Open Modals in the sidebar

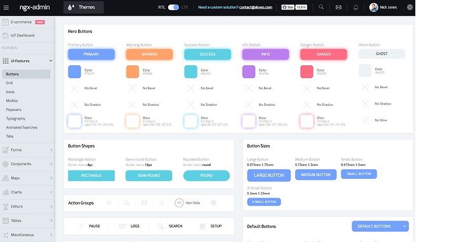click(11, 101)
